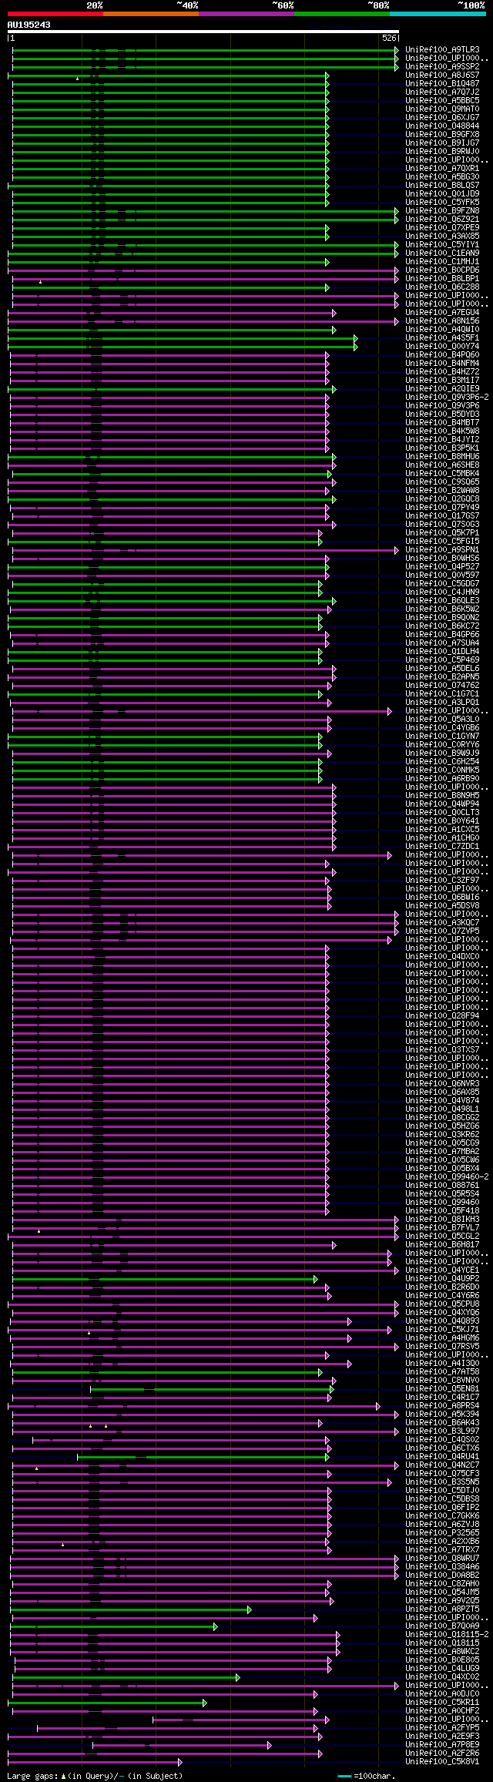Click the UniRef100_Q8IKH3 label

[x=442, y=1220]
